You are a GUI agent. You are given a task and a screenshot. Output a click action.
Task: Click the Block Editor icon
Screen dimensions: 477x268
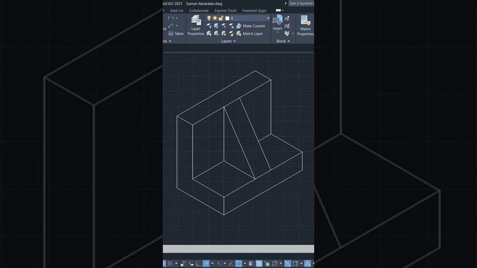click(x=287, y=26)
